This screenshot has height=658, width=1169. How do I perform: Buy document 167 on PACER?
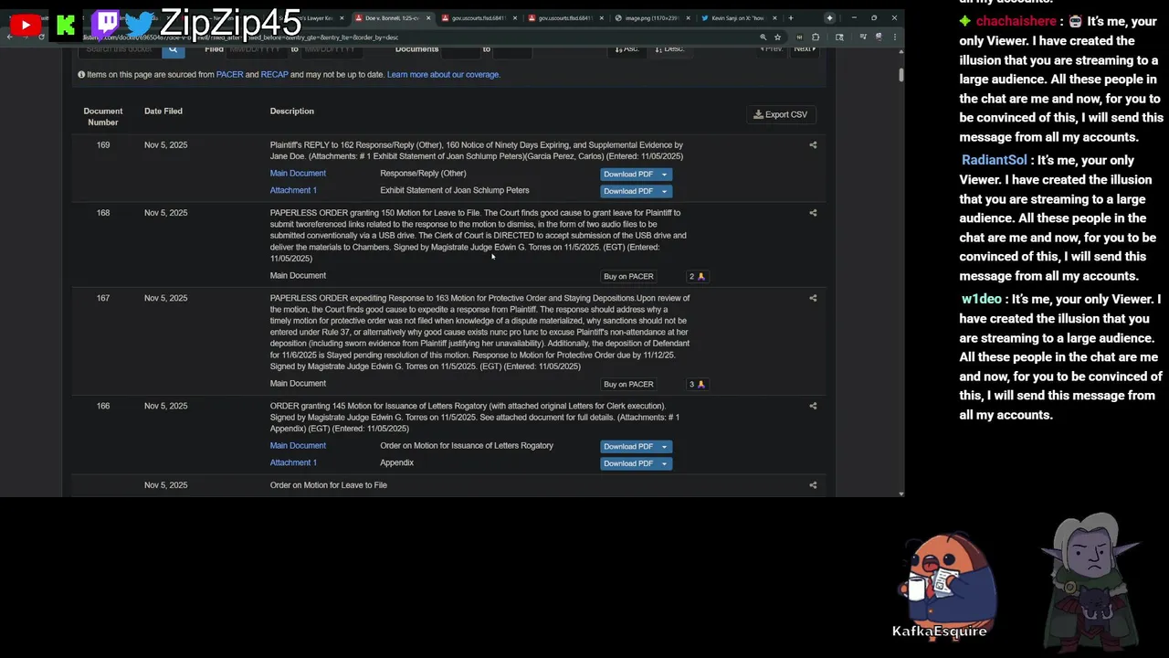(628, 384)
